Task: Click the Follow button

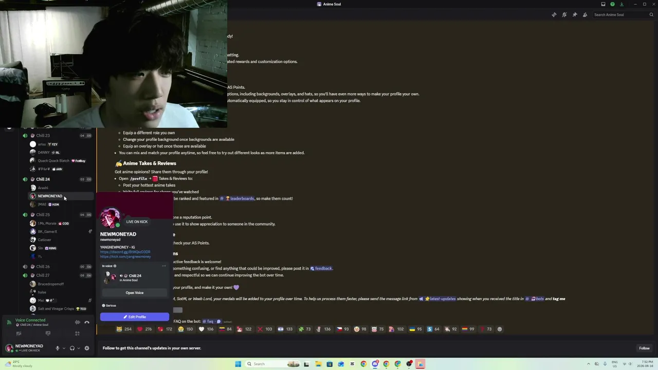Action: coord(644,348)
